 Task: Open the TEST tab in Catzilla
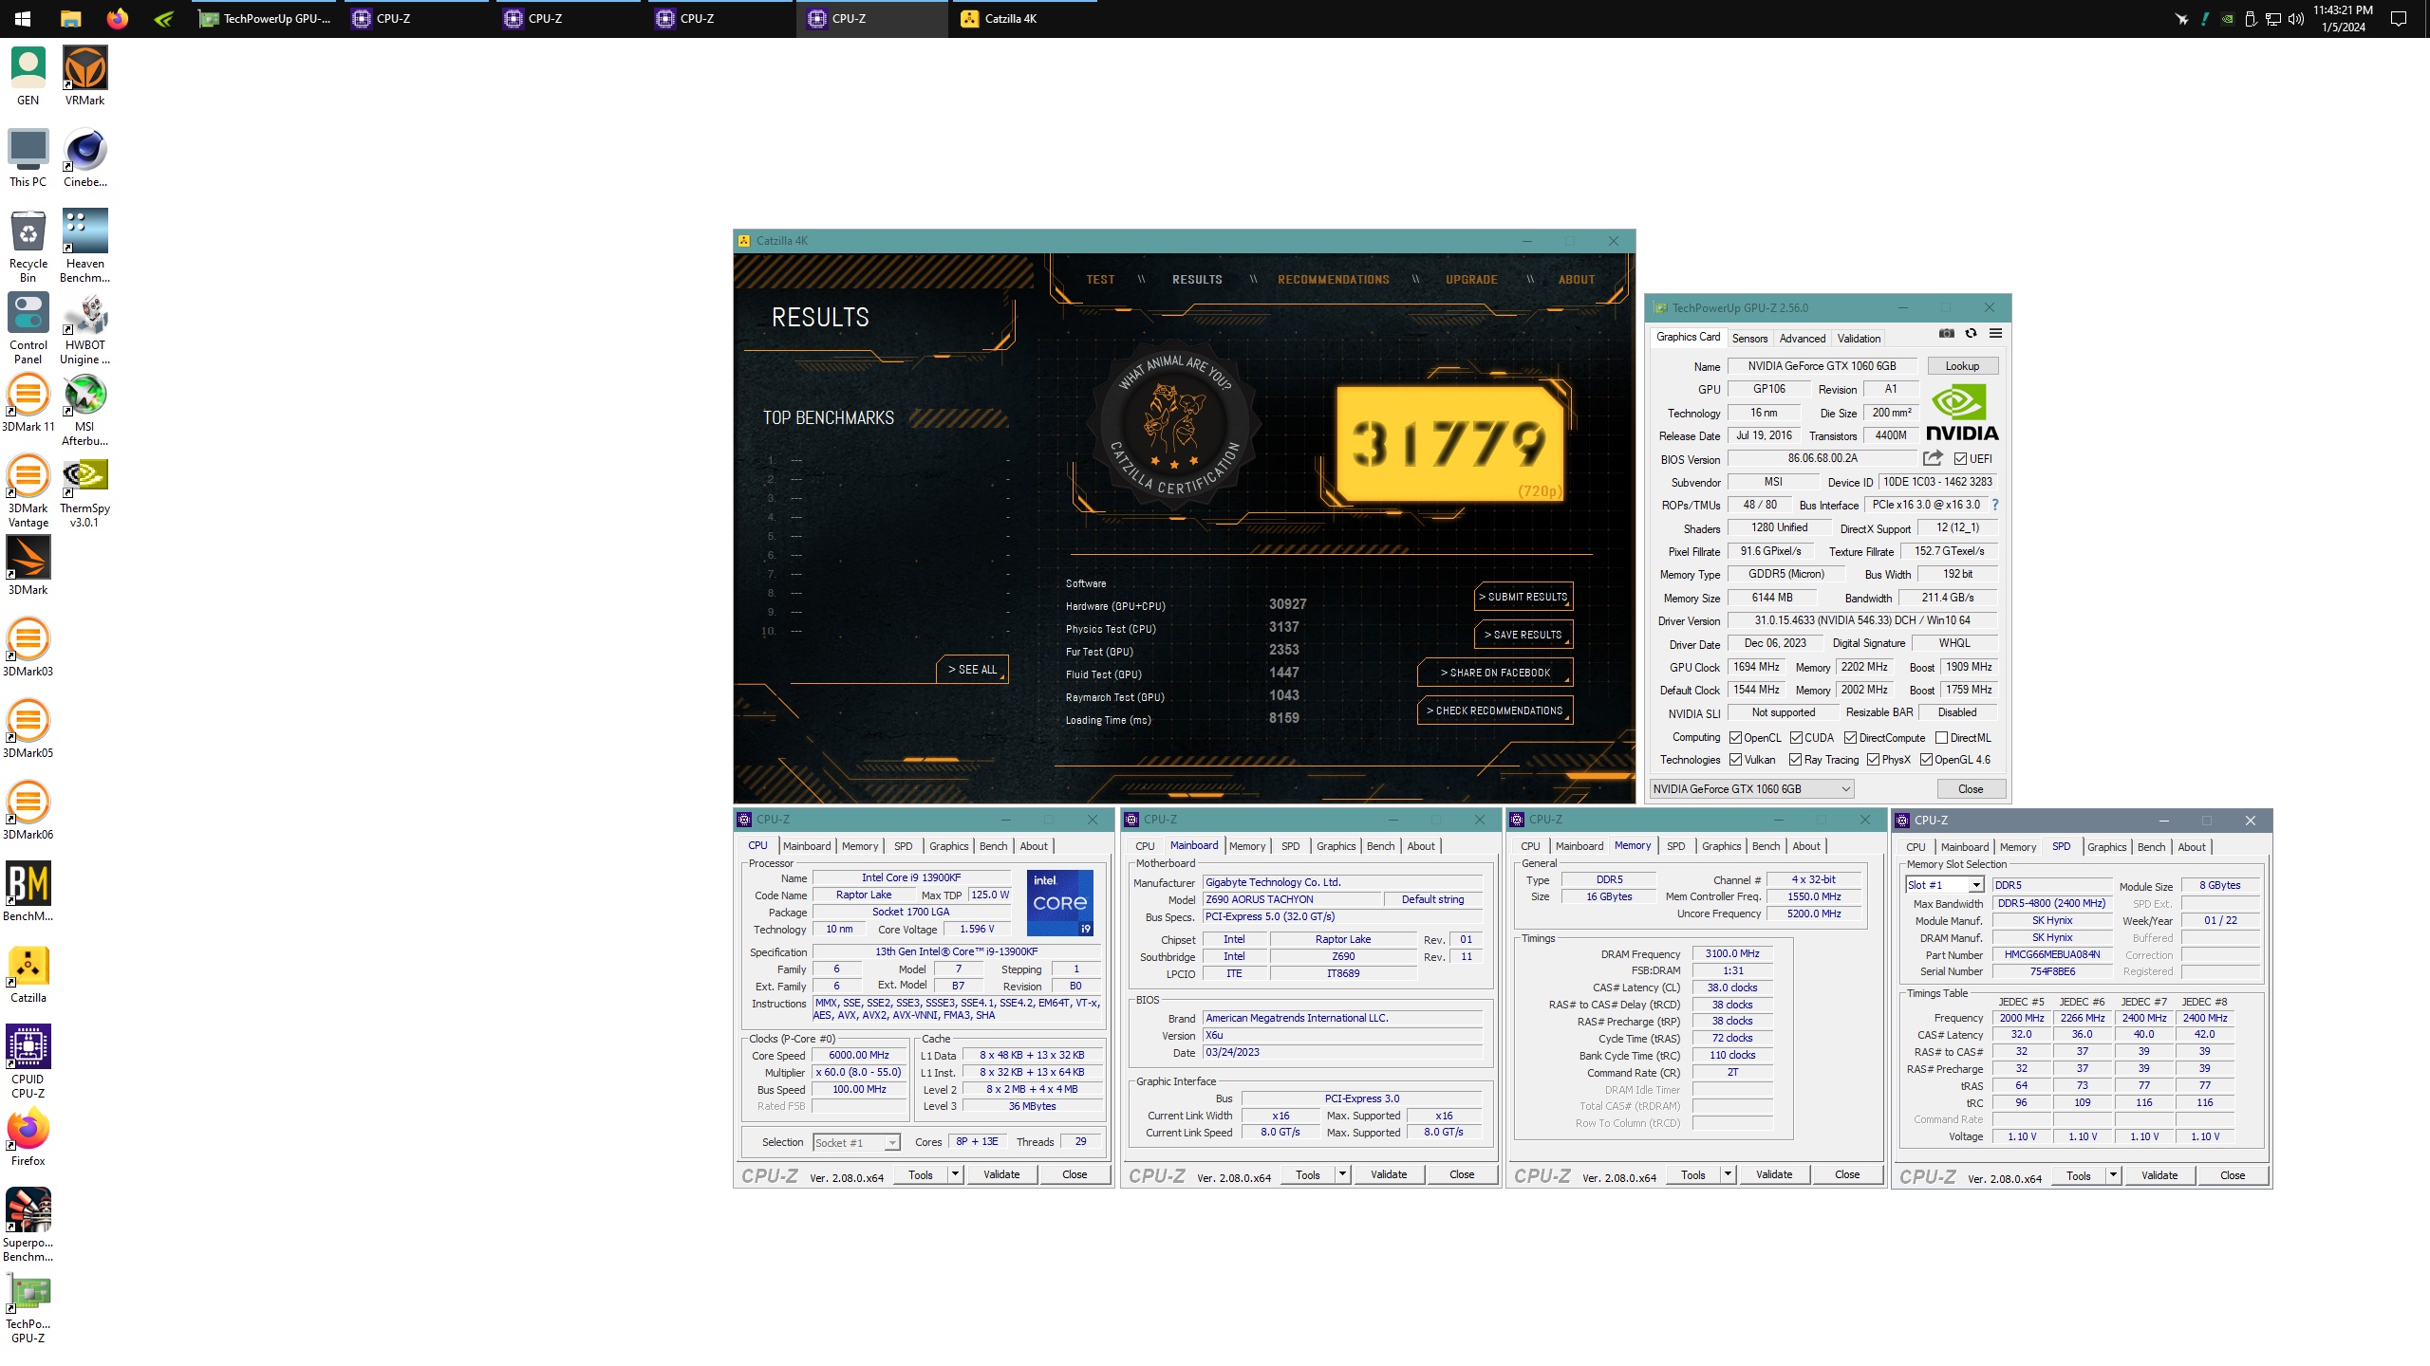pyautogui.click(x=1100, y=280)
